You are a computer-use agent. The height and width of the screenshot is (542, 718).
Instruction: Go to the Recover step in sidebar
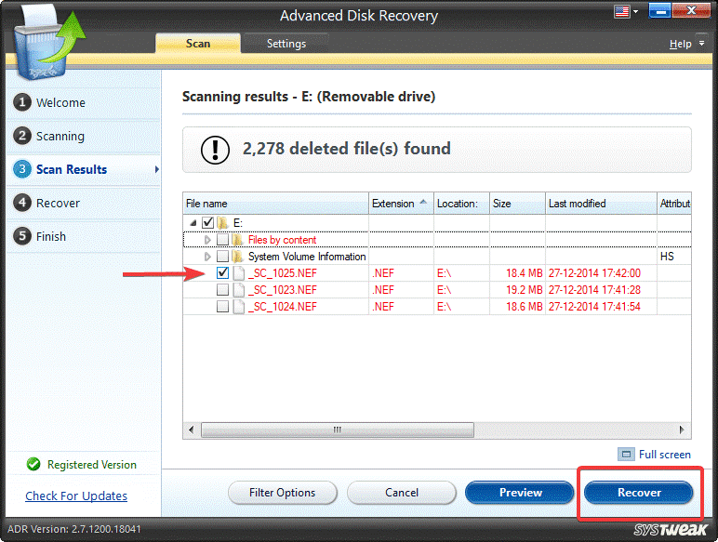click(84, 203)
